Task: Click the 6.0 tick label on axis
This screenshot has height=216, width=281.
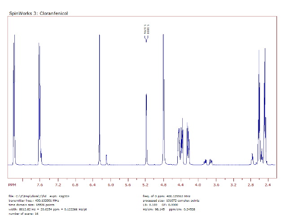Action: [110, 185]
